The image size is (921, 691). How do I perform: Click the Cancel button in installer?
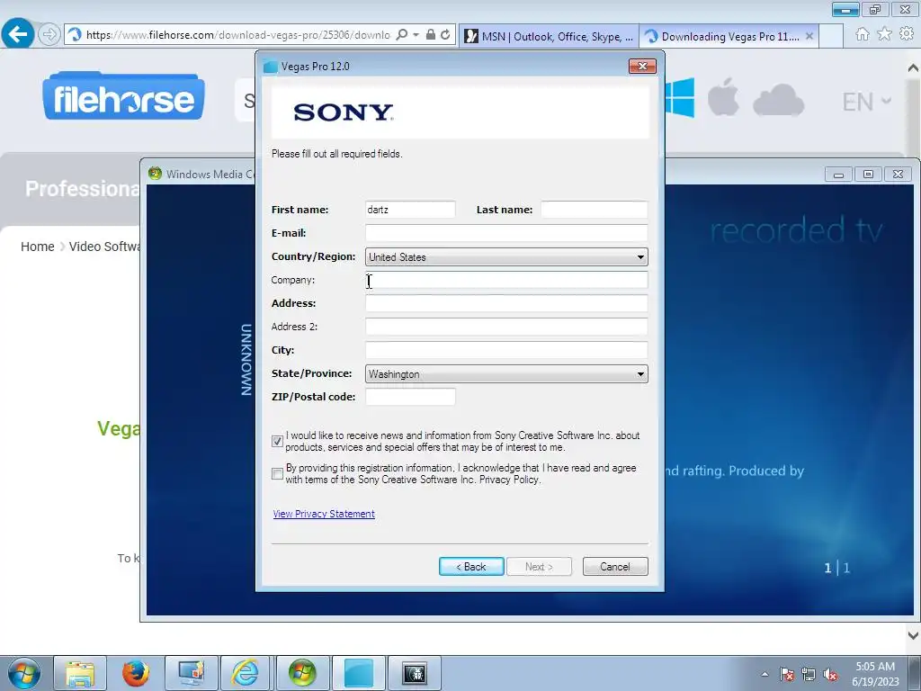[x=615, y=567]
